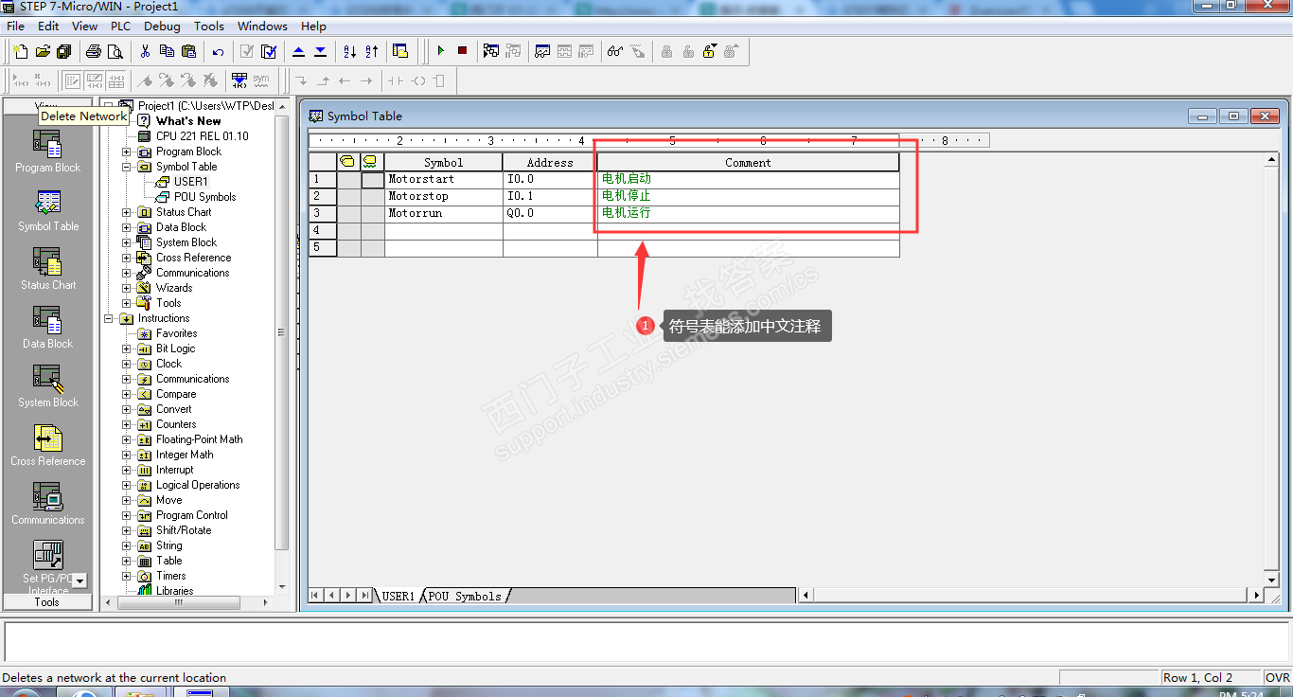Select the USER1 item in project tree
Image resolution: width=1293 pixels, height=697 pixels.
pyautogui.click(x=190, y=182)
